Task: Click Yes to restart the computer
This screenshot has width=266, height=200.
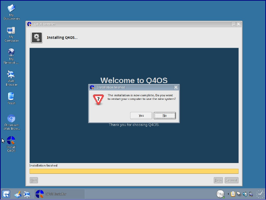Action: 141,116
